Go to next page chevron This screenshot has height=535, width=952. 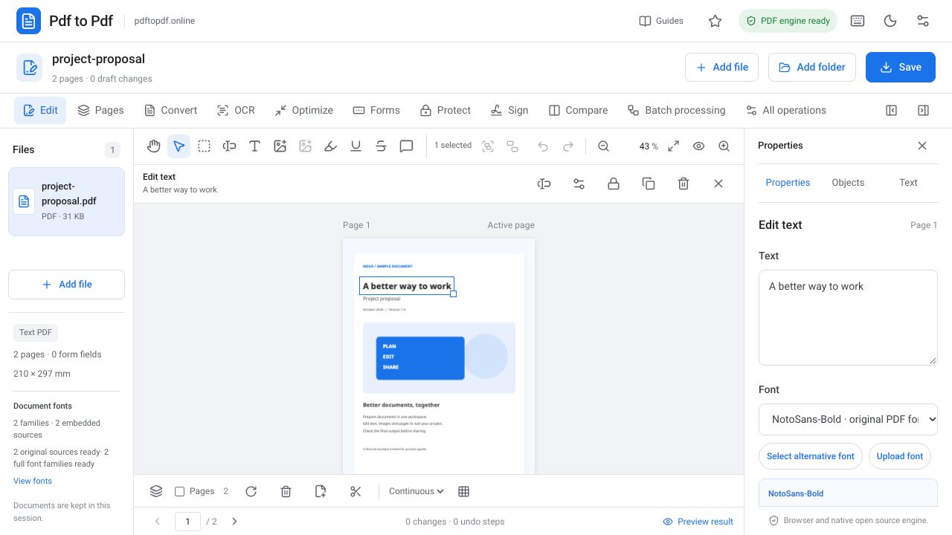(x=234, y=522)
